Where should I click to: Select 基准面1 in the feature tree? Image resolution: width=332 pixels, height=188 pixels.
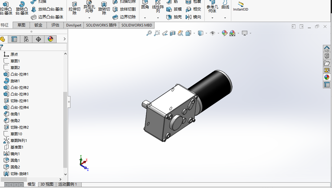(x=14, y=147)
